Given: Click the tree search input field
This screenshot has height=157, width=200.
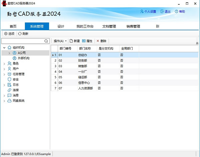Looking at the screenshot, I should 23,41.
